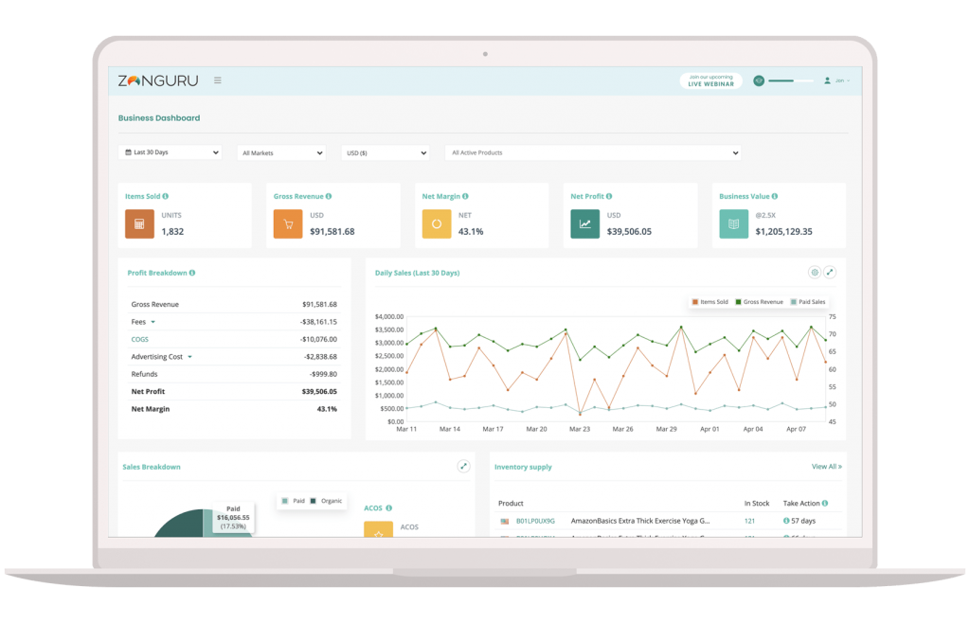Expand the Daily Sales chart
The height and width of the screenshot is (623, 970).
coord(830,272)
